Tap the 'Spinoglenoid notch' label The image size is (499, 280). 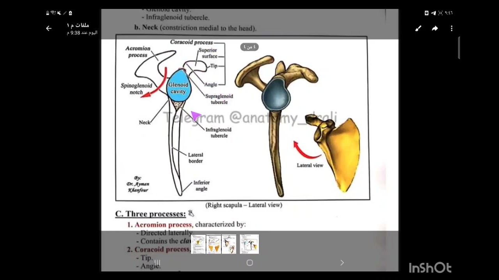click(136, 89)
